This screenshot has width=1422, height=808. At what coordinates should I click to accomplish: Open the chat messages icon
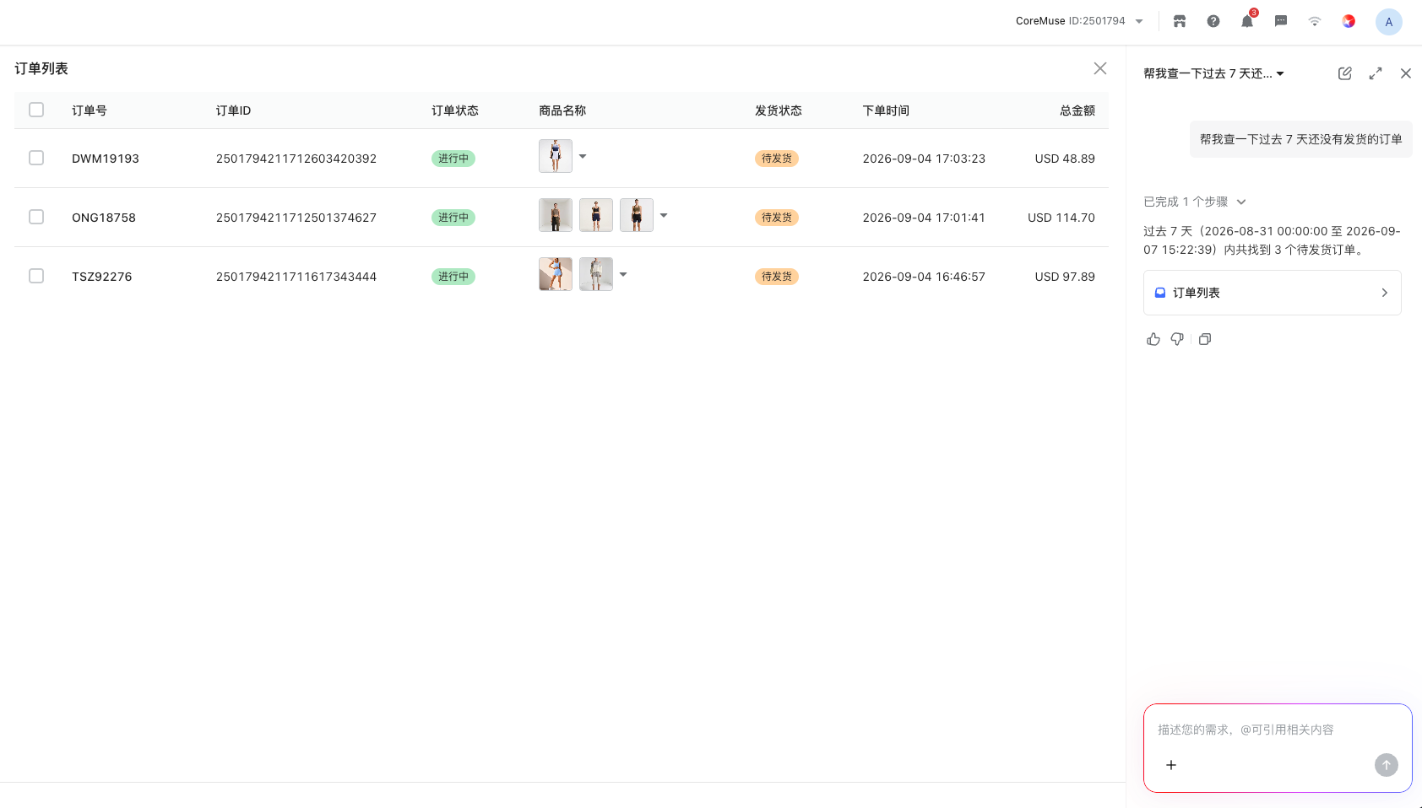click(1281, 22)
